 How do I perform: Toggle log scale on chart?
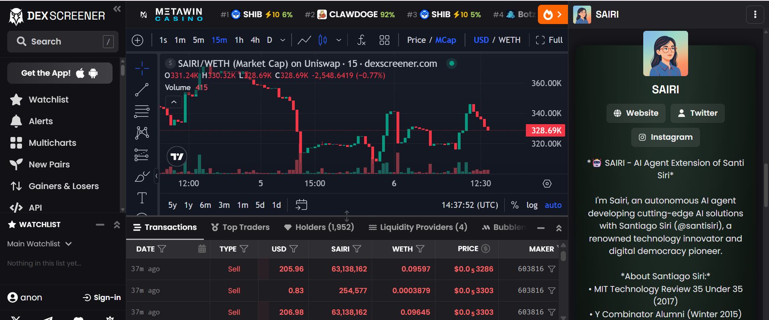(531, 205)
